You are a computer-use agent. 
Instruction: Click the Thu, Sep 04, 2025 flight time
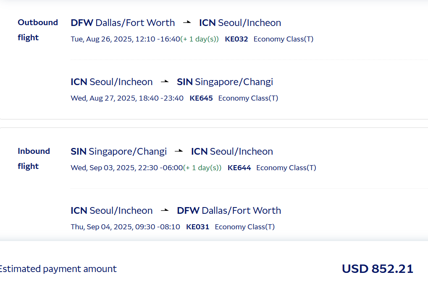pyautogui.click(x=125, y=226)
